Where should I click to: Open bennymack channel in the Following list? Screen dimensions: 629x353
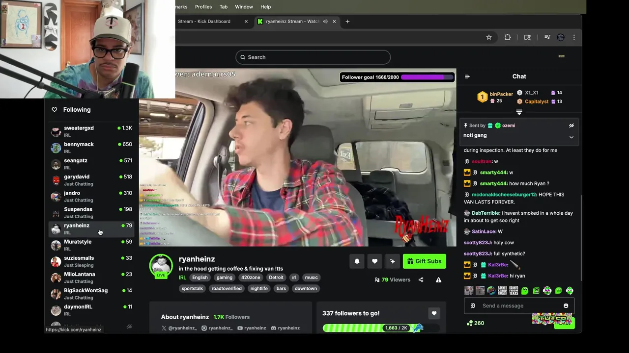(91, 148)
